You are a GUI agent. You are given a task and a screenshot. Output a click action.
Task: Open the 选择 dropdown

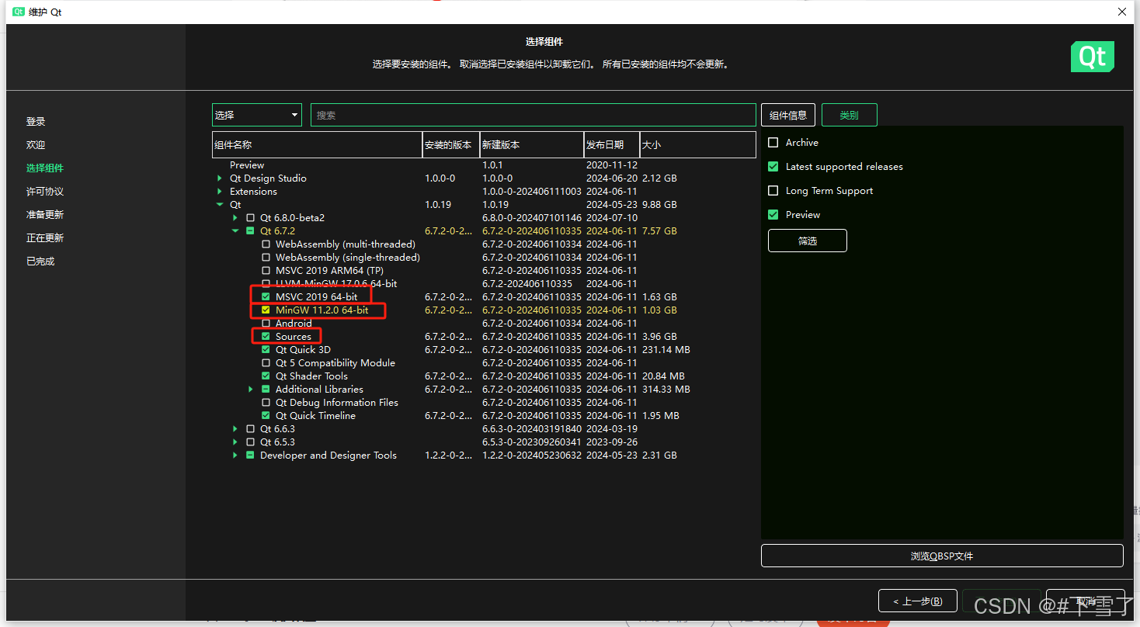point(257,115)
